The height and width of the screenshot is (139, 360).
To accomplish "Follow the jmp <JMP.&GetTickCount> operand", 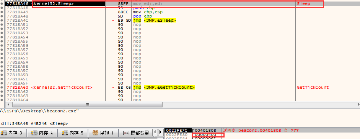I will click(169, 87).
